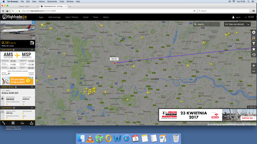Open 3D view for flight DL161
Screen dimensions: 257x144
[x=32, y=43]
